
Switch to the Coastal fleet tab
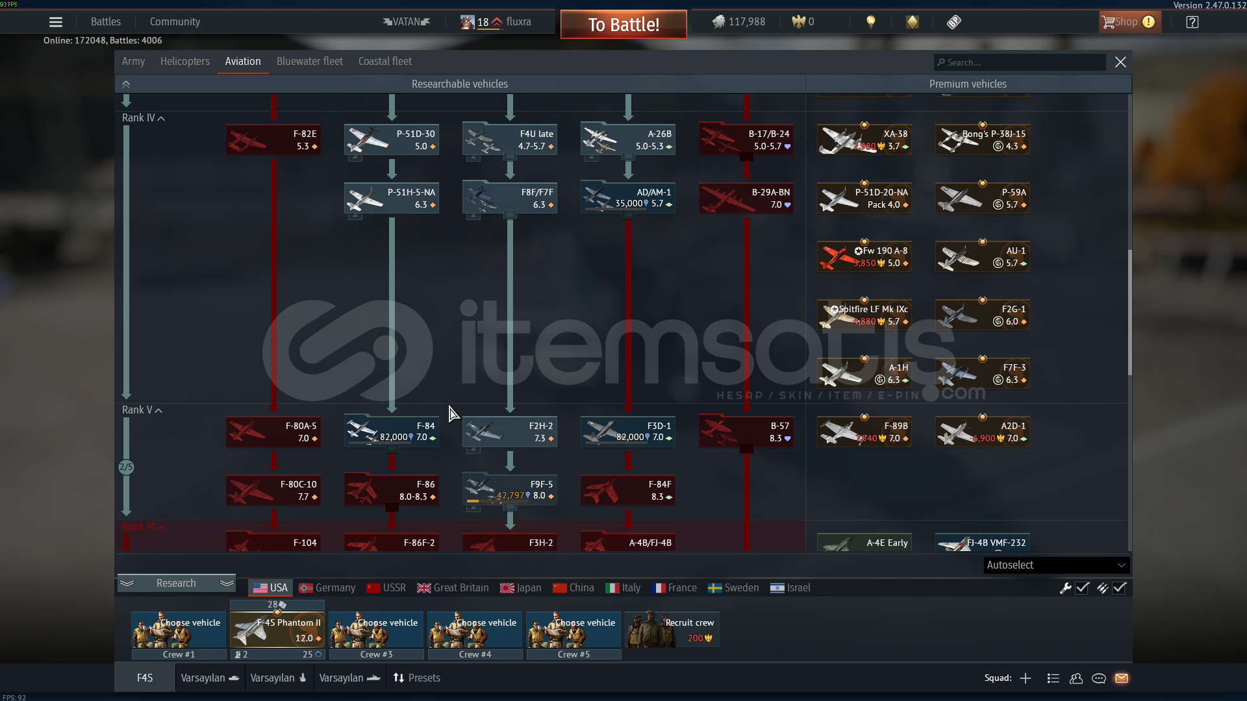[385, 62]
